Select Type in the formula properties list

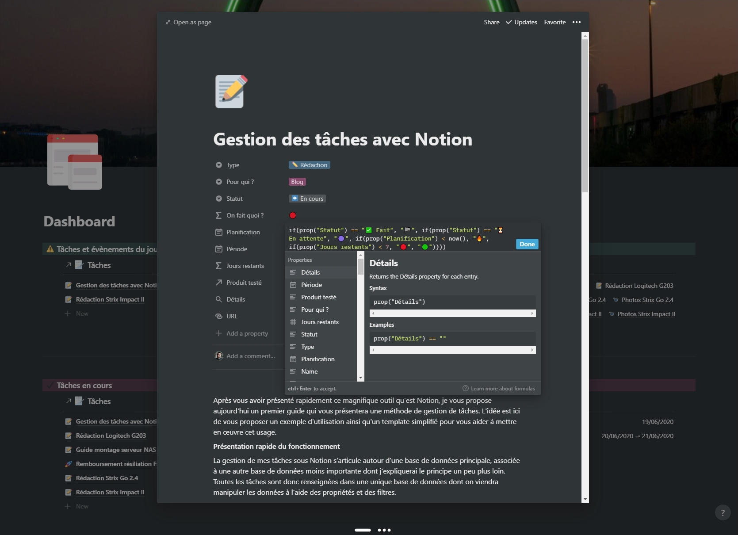[321, 347]
